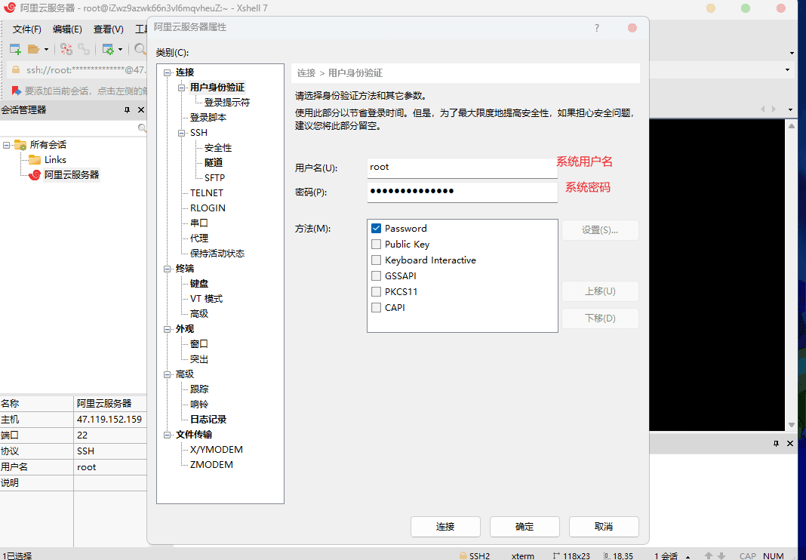806x560 pixels.
Task: Click the 确定 button
Action: pos(525,527)
